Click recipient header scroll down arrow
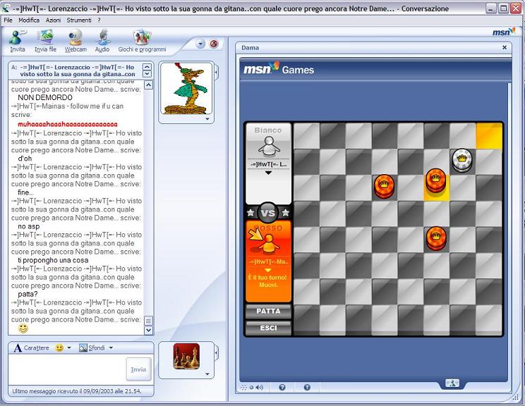The image size is (525, 406). [x=147, y=73]
